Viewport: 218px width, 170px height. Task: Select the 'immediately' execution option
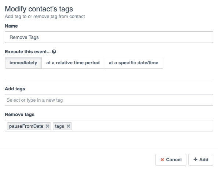23,63
